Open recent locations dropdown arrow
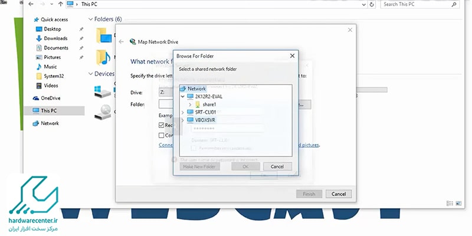Viewport: 472px width, 236px height. coord(51,4)
